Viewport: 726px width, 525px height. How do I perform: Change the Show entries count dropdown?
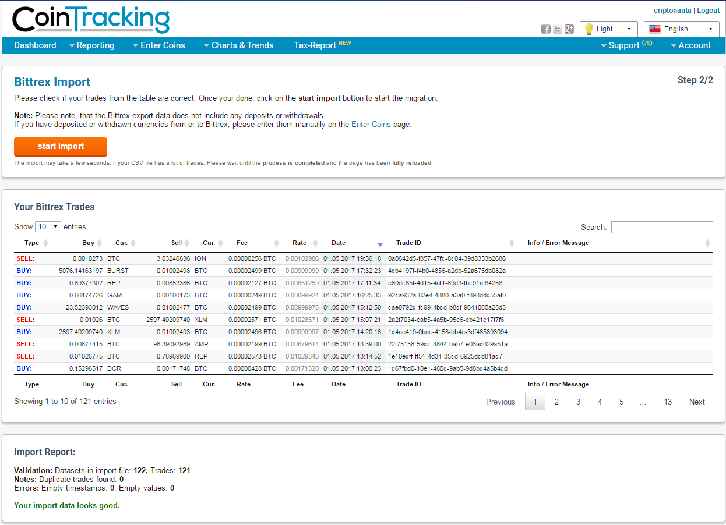click(48, 226)
